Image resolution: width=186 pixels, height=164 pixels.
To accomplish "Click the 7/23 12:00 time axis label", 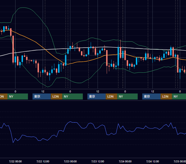I will 98,161.
